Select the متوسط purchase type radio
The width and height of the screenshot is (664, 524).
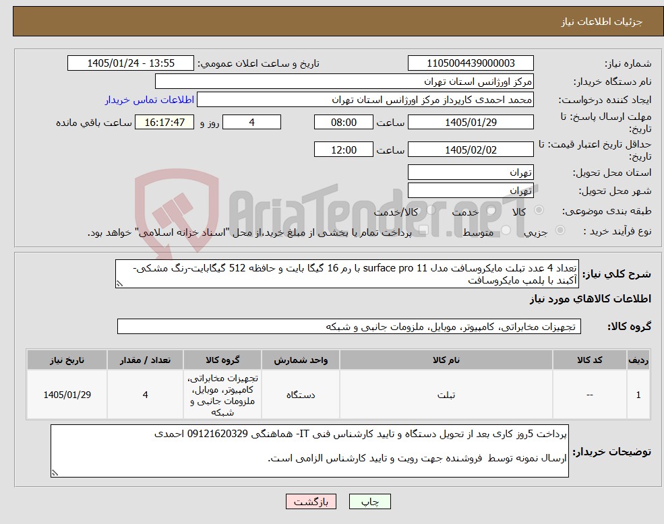(506, 230)
